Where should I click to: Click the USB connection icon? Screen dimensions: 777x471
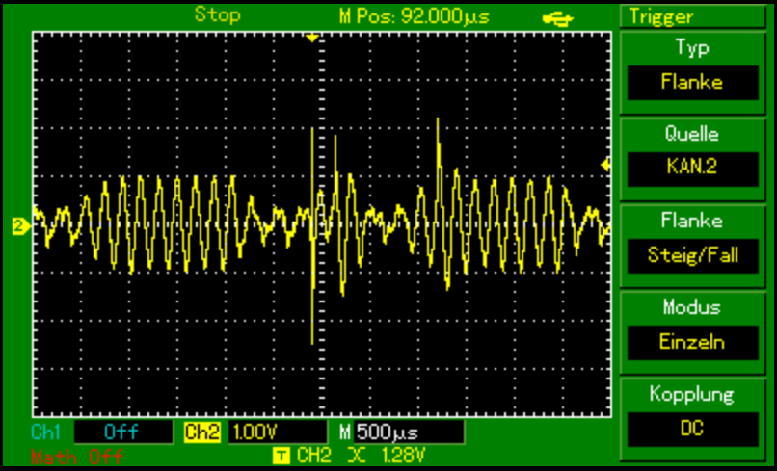556,16
